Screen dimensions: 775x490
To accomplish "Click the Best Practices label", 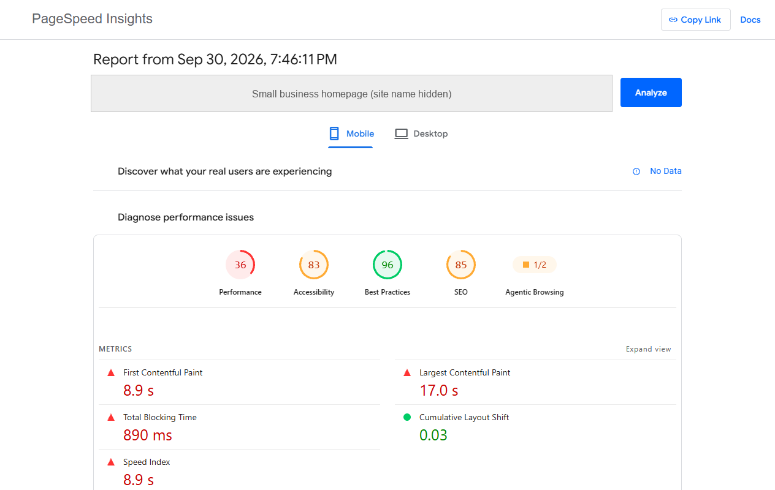I will (388, 292).
